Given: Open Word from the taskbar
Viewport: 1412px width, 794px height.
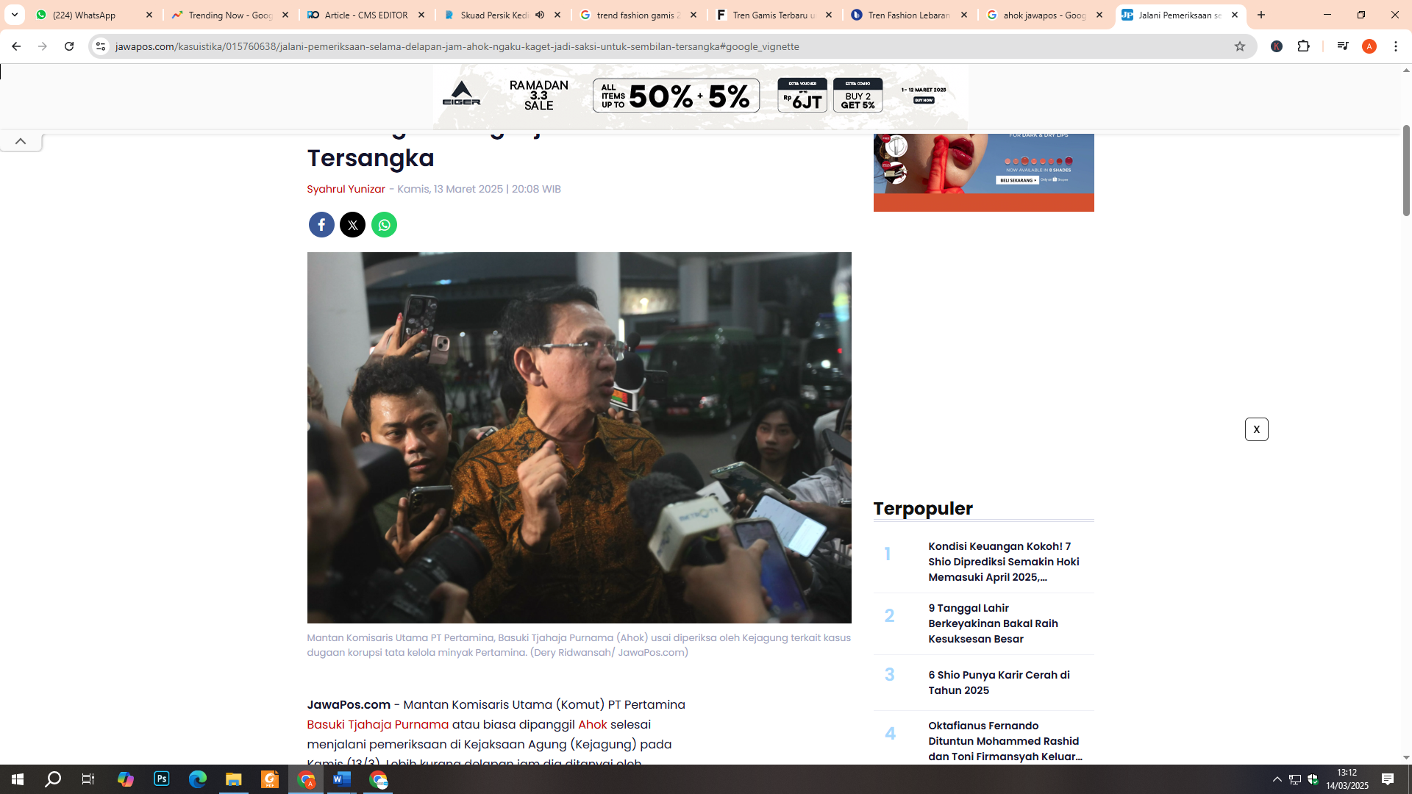Looking at the screenshot, I should pyautogui.click(x=342, y=779).
